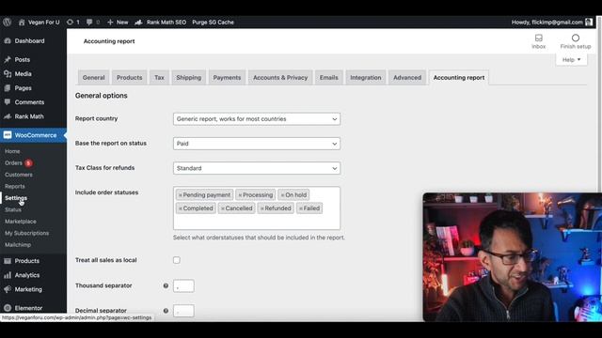The image size is (602, 338).
Task: Click Thousand separator help question icon
Action: 166,285
